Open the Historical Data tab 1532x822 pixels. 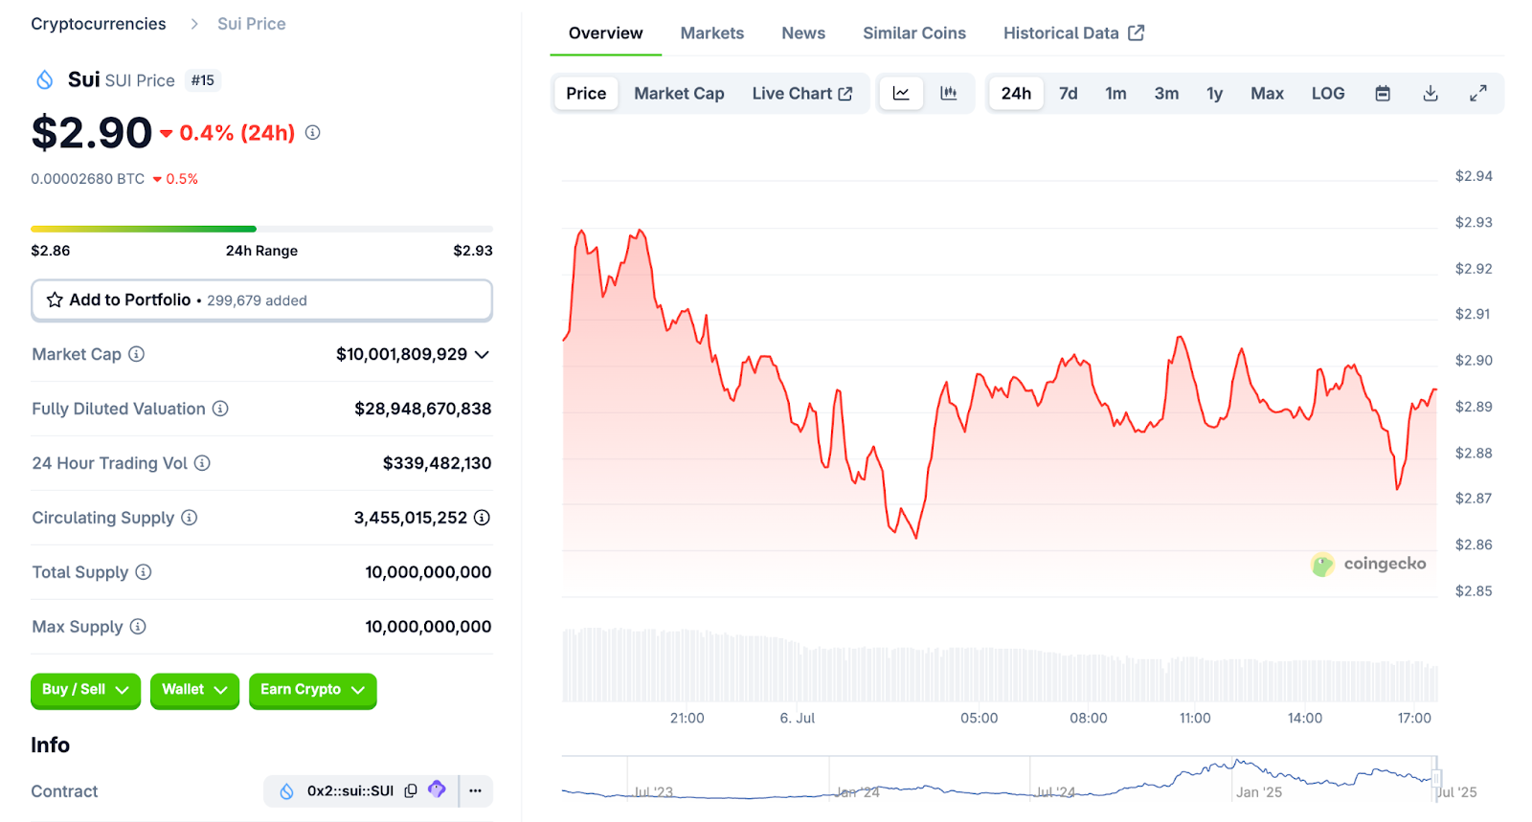(1073, 33)
